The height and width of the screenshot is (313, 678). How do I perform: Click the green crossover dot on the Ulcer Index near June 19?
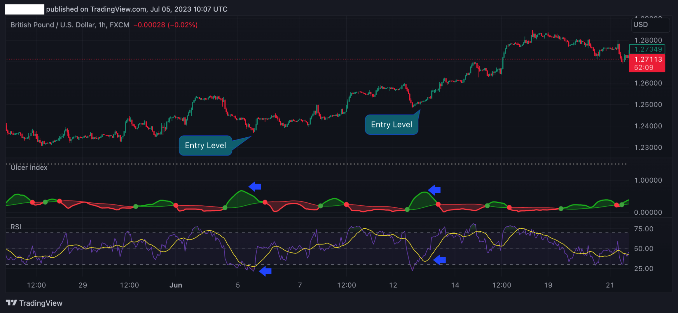coord(561,209)
